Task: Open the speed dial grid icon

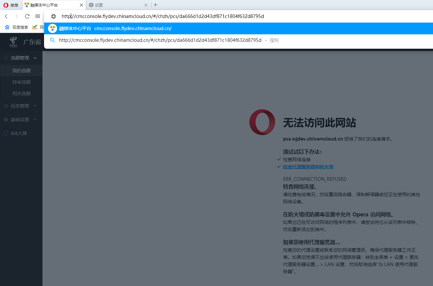Action: [38, 16]
